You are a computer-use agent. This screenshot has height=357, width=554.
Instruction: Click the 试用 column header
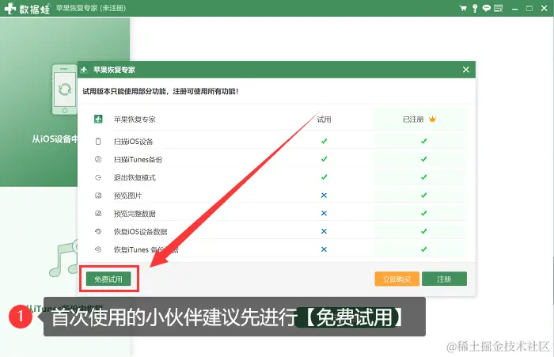point(324,120)
